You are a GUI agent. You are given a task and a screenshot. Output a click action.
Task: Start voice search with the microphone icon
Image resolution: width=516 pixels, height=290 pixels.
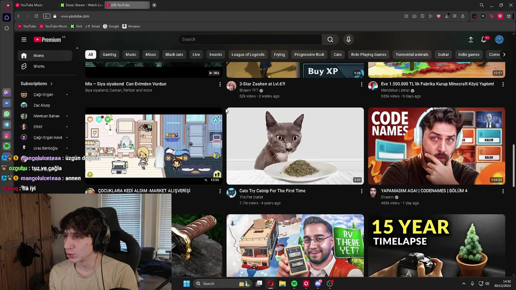[349, 39]
